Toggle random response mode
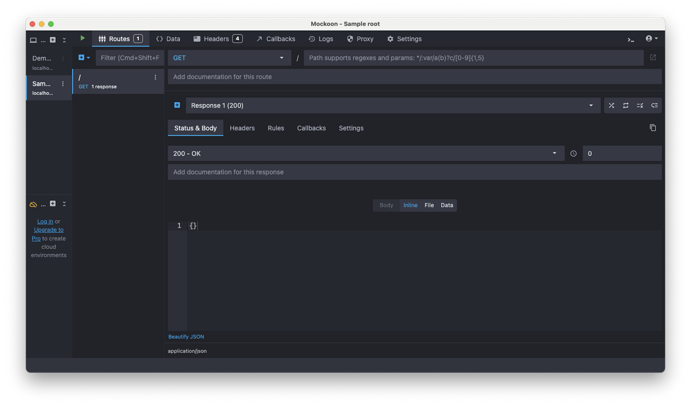Screen dimensions: 691x407 [612, 105]
